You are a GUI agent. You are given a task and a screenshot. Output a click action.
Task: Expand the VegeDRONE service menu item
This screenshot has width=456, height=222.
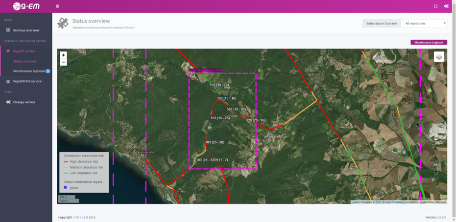pos(27,81)
